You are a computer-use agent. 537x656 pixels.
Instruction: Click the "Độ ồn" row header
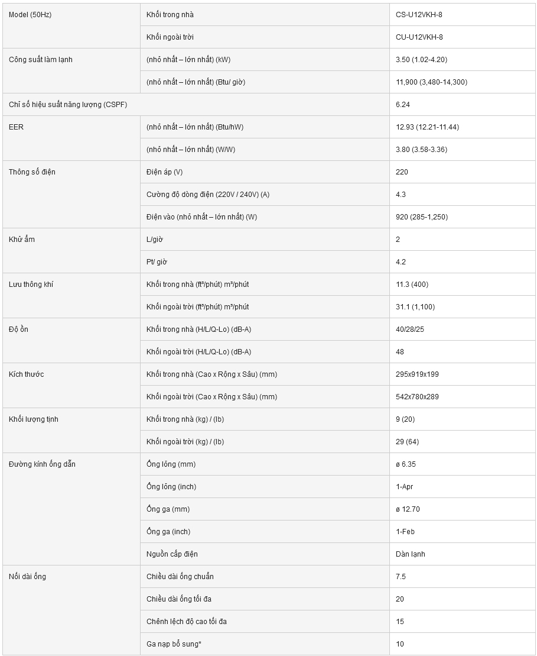point(19,329)
